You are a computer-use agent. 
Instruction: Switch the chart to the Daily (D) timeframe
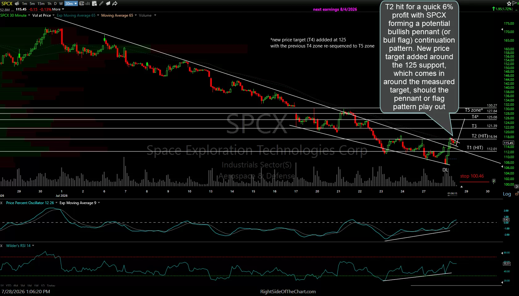coord(55,4)
